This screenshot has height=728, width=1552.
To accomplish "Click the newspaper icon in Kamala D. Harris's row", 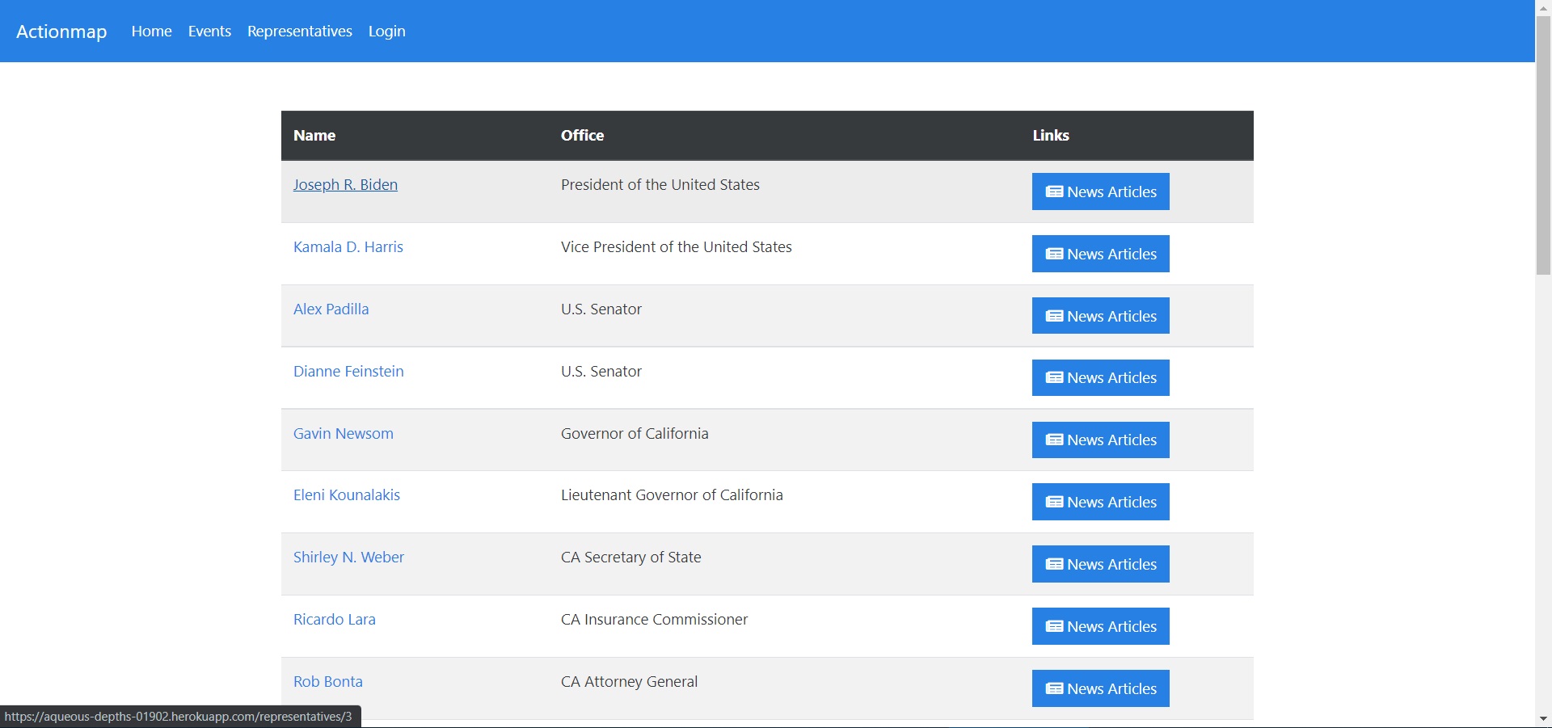I will click(1054, 254).
